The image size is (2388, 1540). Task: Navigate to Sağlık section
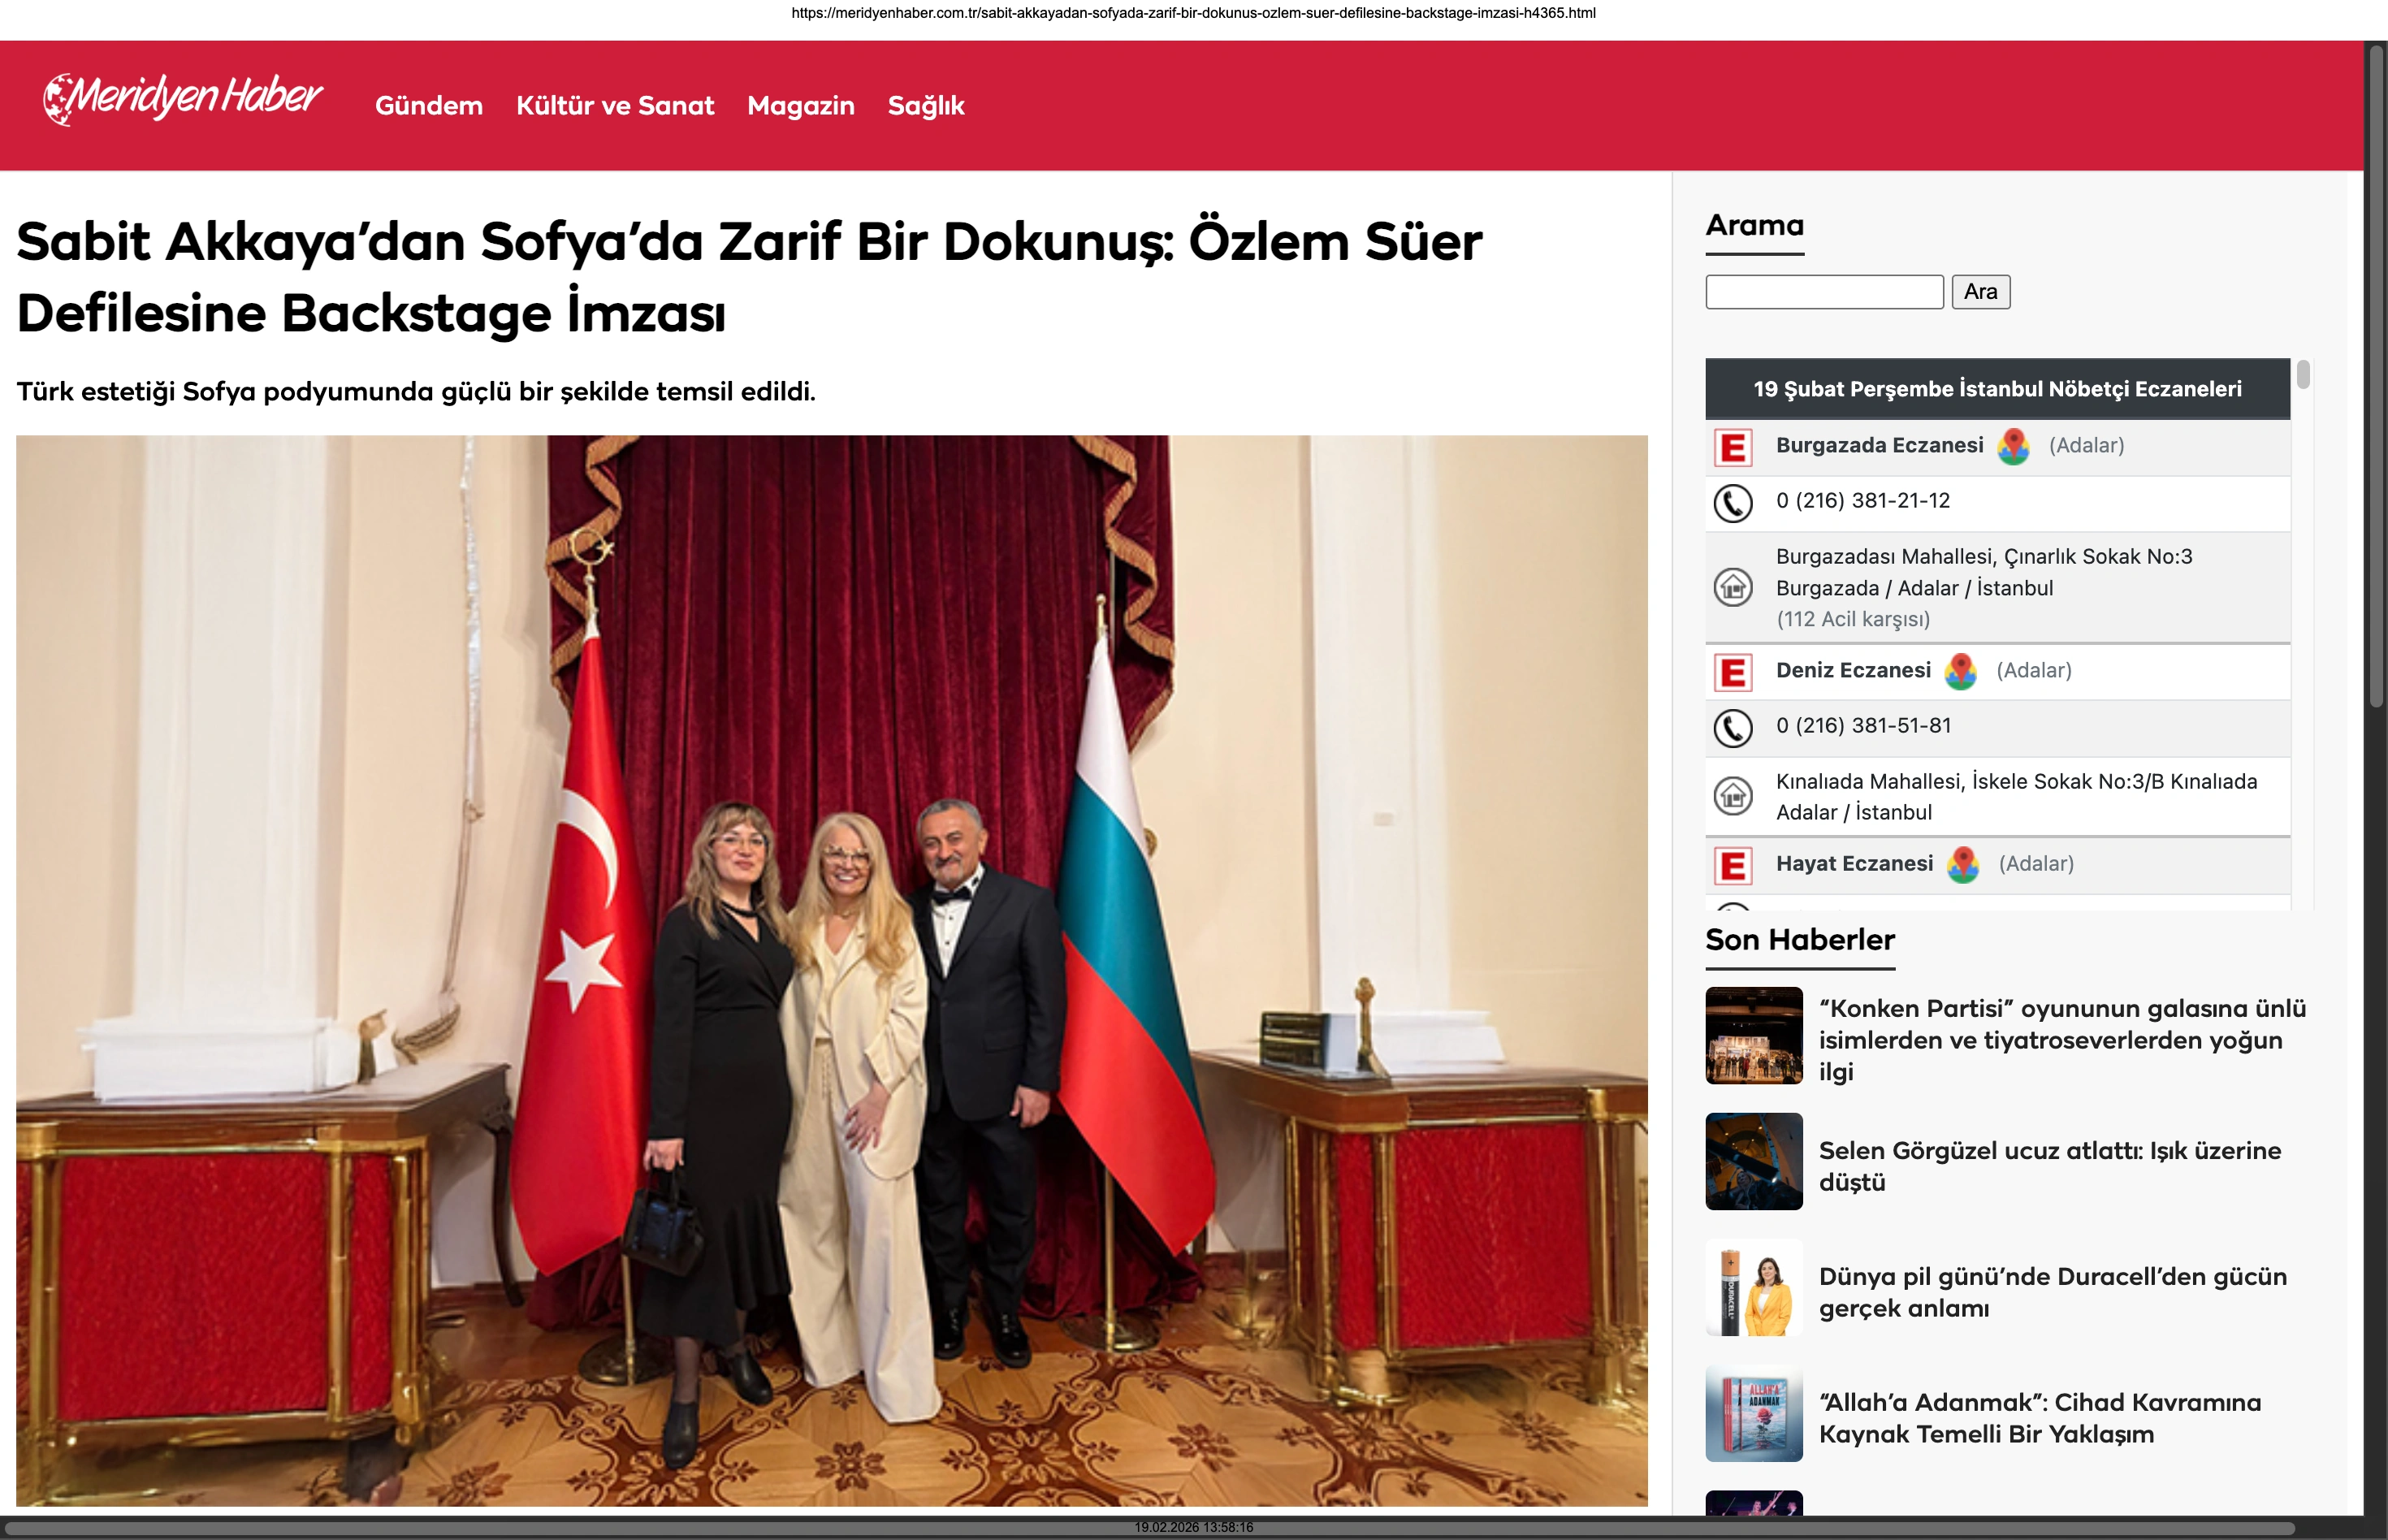coord(925,106)
